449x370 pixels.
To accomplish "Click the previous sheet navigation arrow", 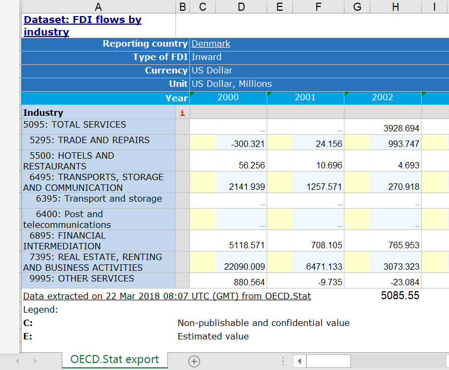I will 19,361.
